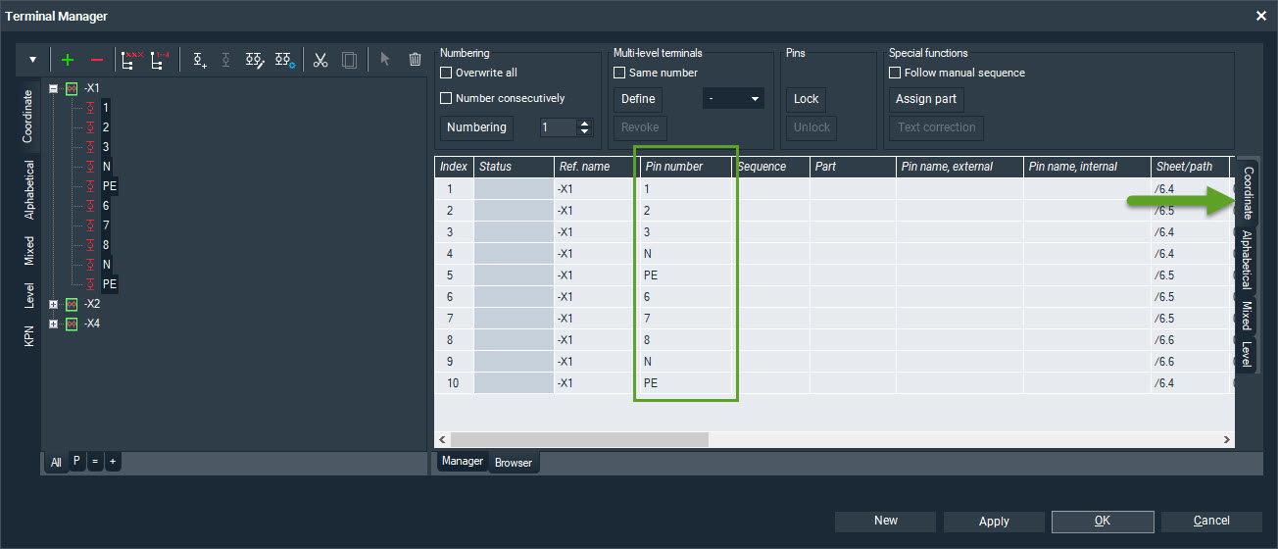This screenshot has height=549, width=1278.
Task: Click the red terminal icon beside tree item 2
Action: [x=90, y=127]
